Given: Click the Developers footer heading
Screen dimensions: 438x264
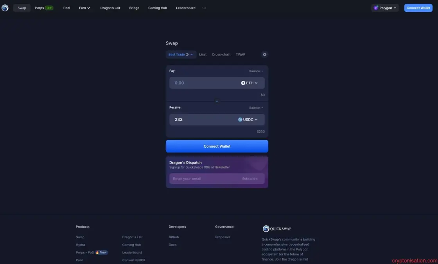Looking at the screenshot, I should tap(177, 227).
